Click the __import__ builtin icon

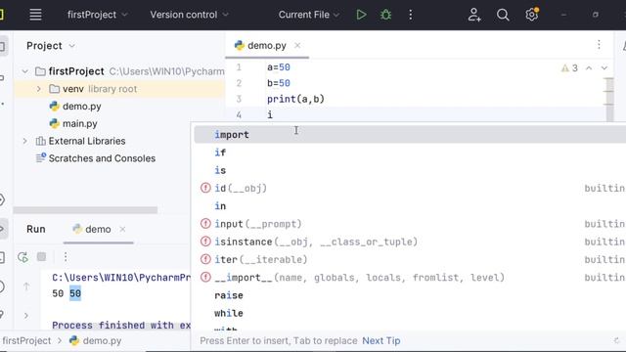pyautogui.click(x=205, y=277)
